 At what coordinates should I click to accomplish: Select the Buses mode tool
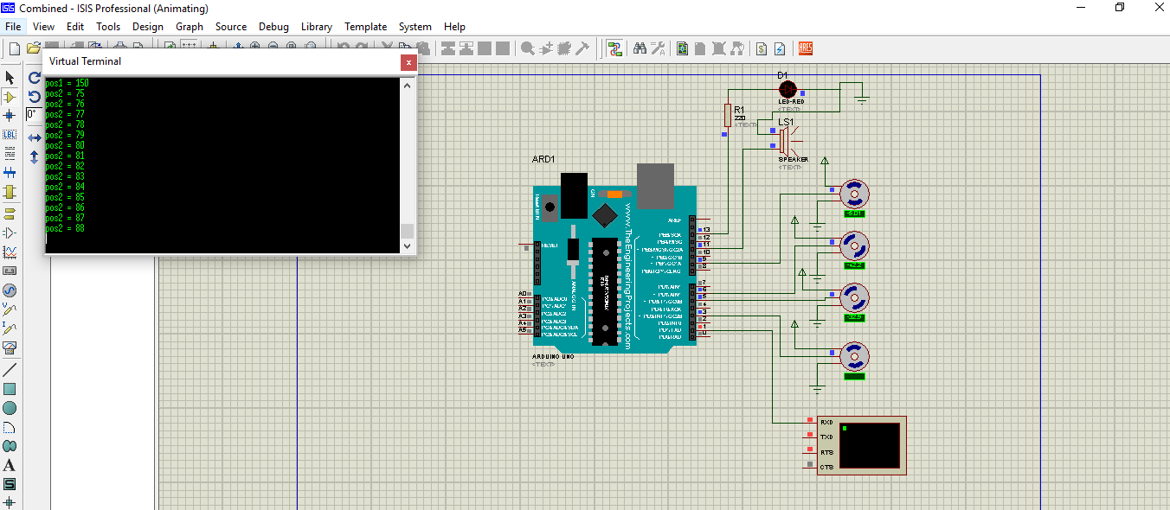pos(10,172)
